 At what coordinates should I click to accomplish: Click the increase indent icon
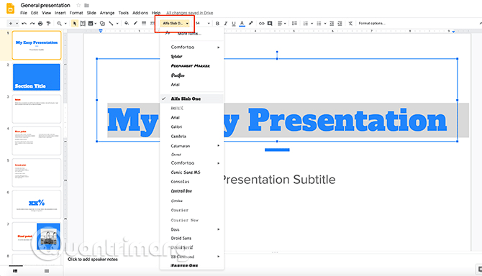point(340,23)
